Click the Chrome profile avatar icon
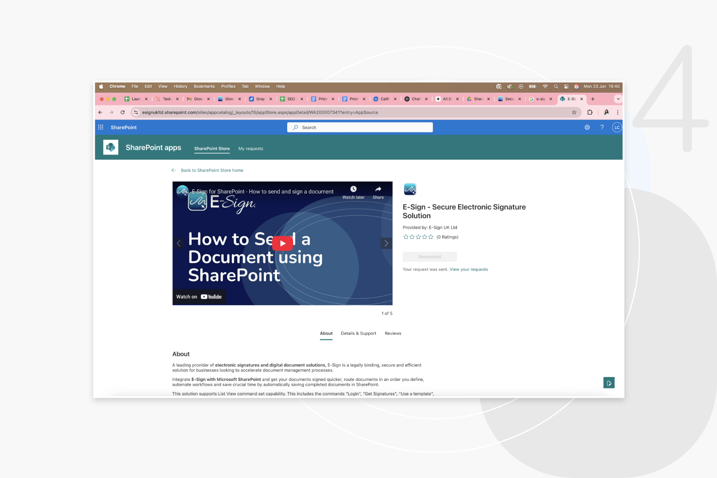The height and width of the screenshot is (478, 717). pyautogui.click(x=606, y=112)
